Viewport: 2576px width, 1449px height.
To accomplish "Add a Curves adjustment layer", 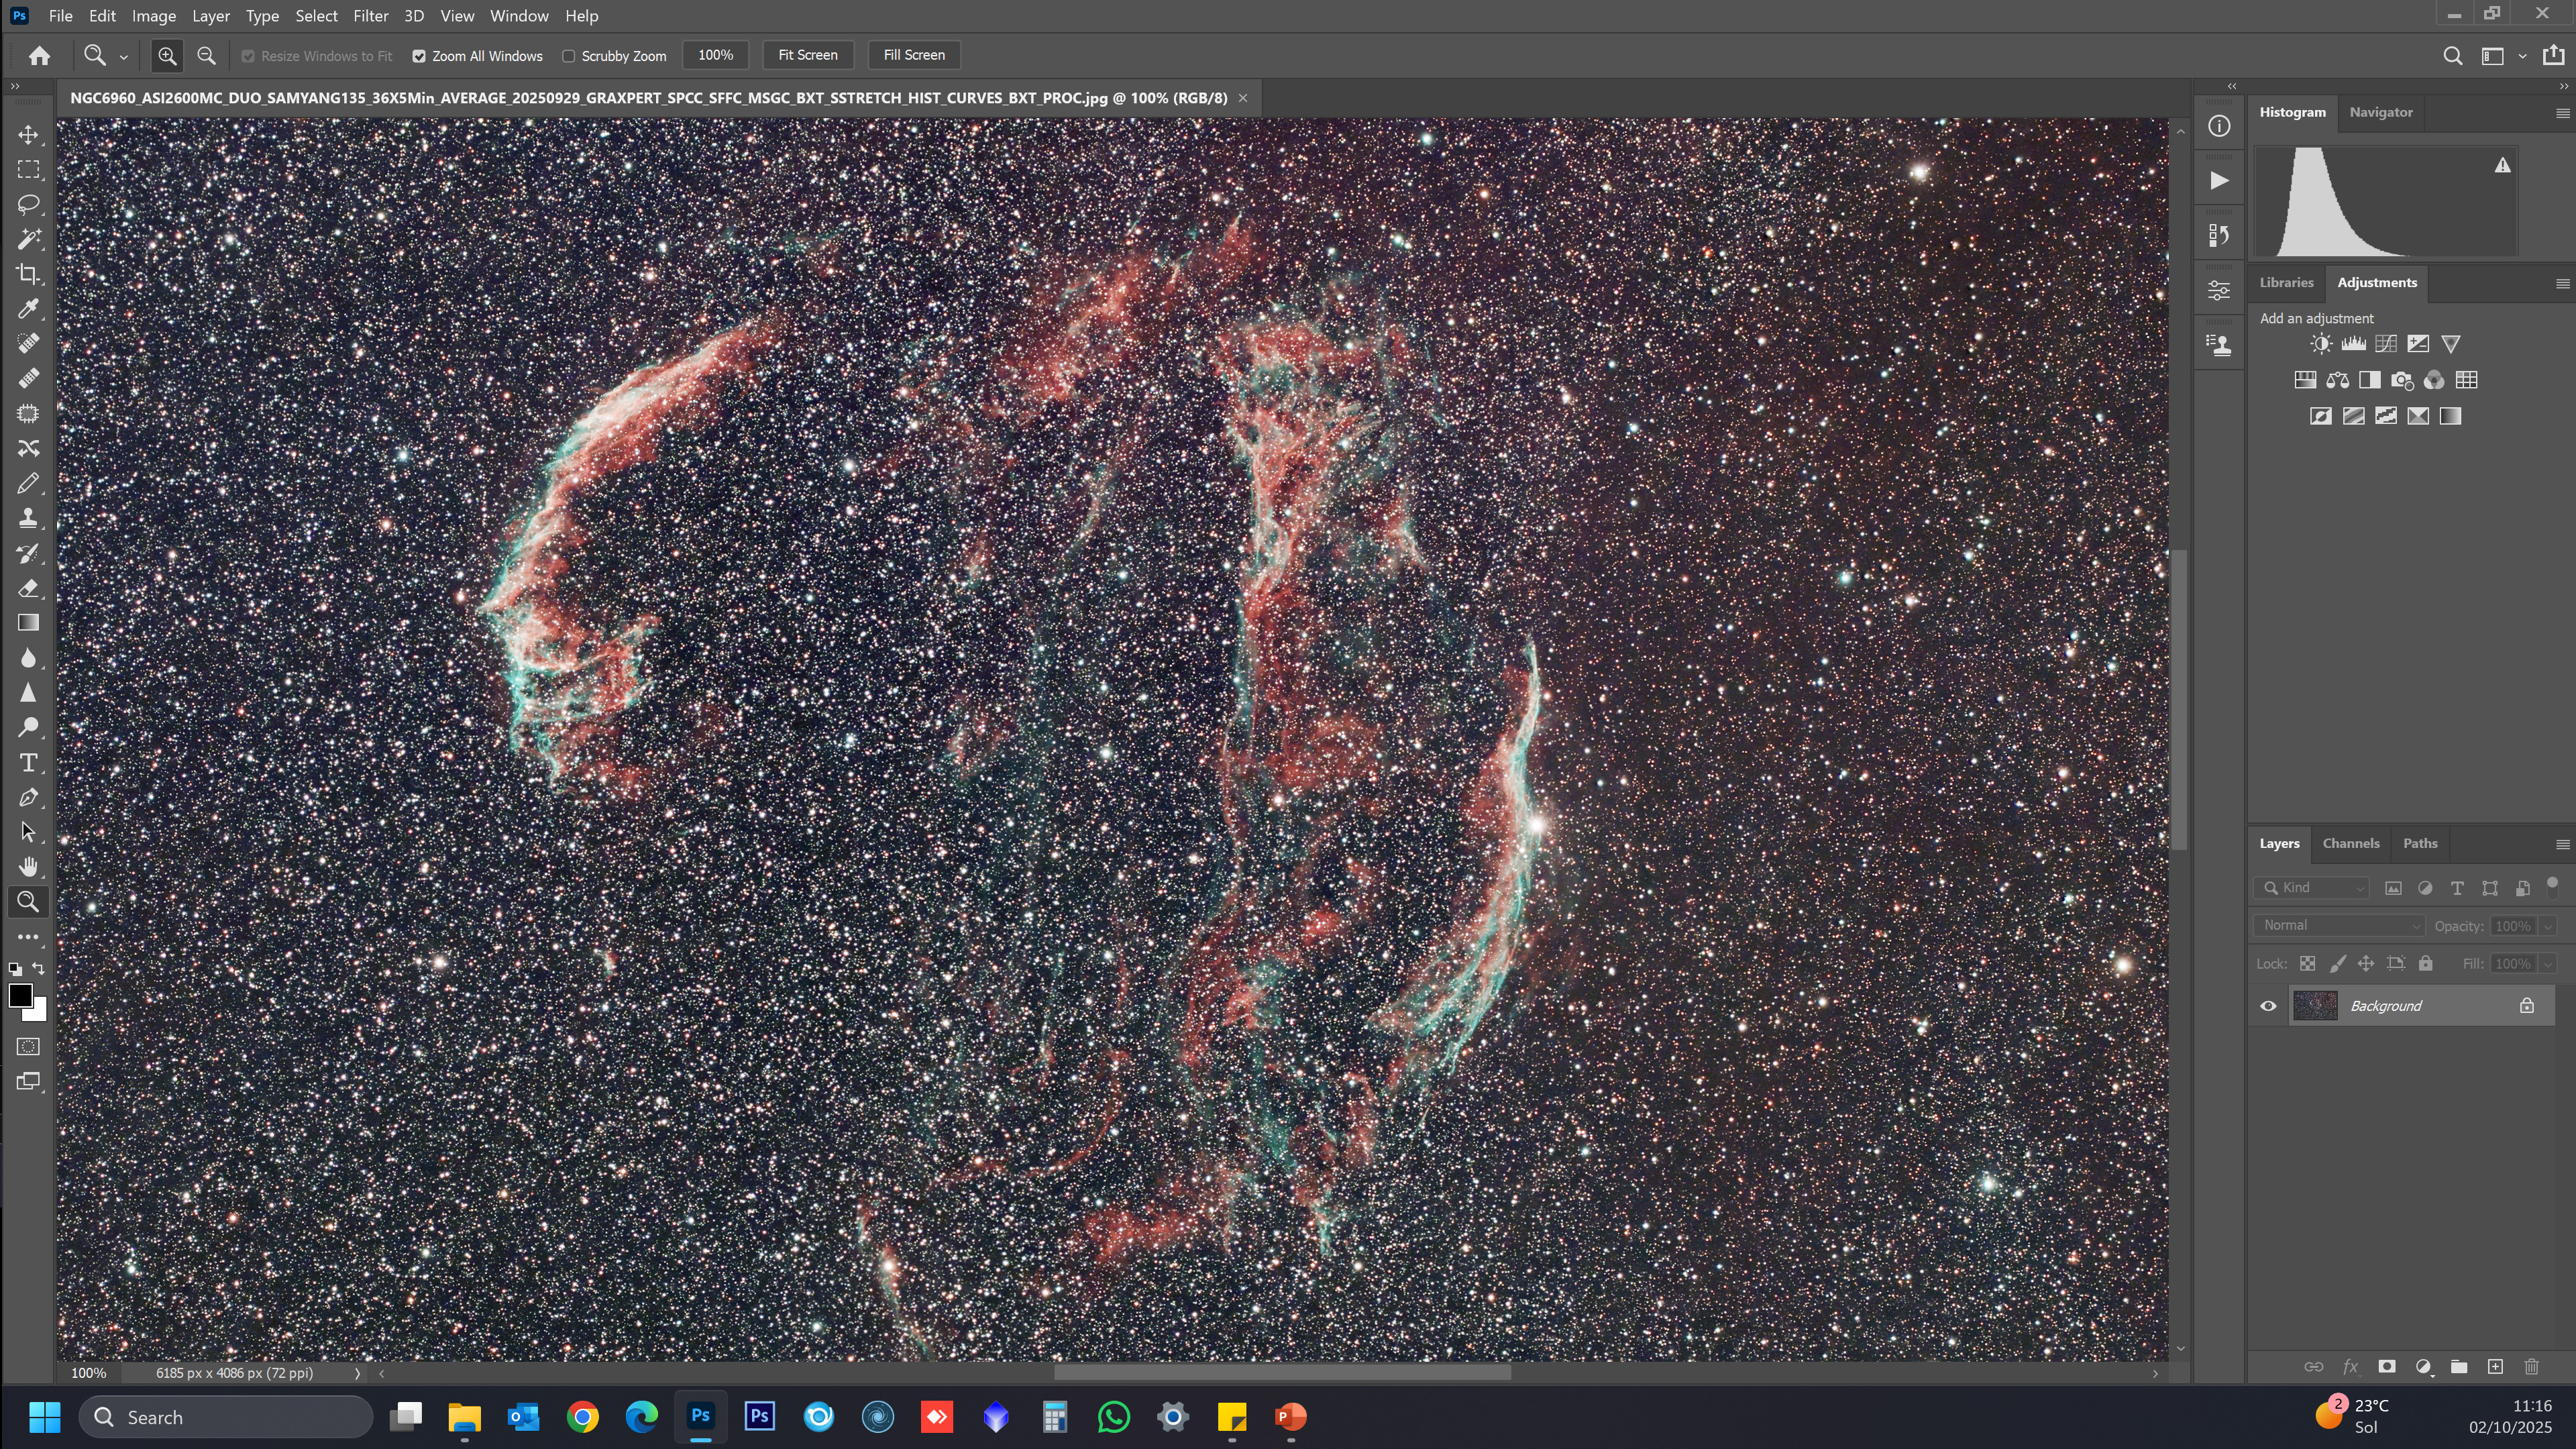I will tap(2386, 344).
